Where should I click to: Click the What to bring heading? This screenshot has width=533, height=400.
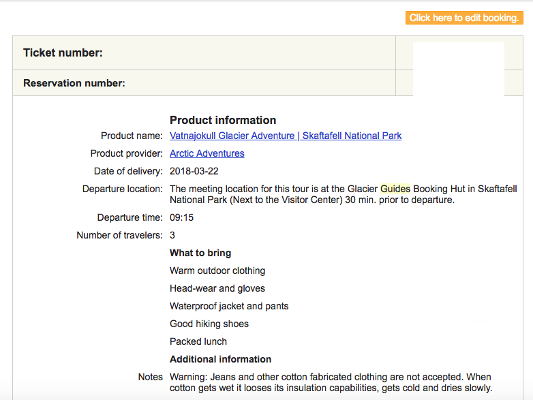tap(200, 253)
